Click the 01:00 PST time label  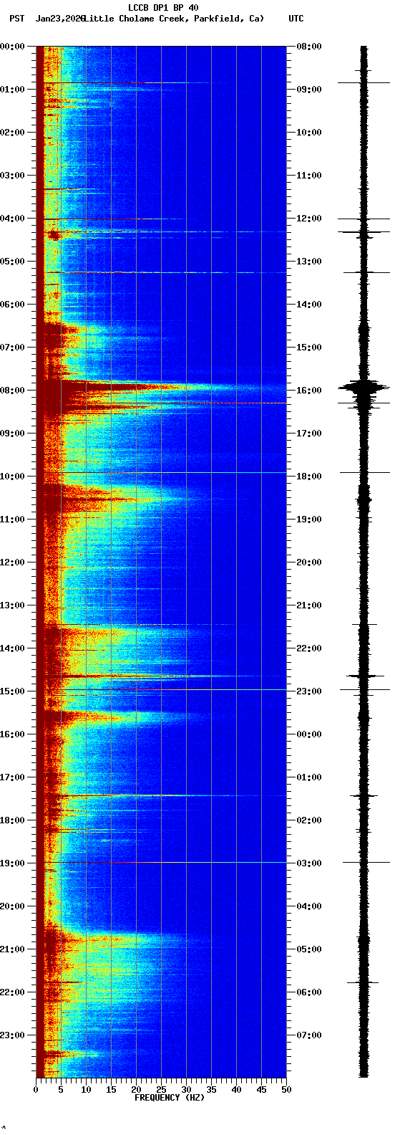13,90
